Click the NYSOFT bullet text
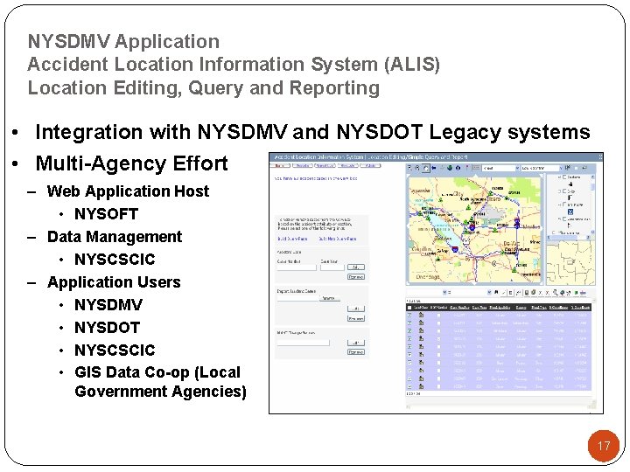The height and width of the screenshot is (472, 630). [107, 214]
